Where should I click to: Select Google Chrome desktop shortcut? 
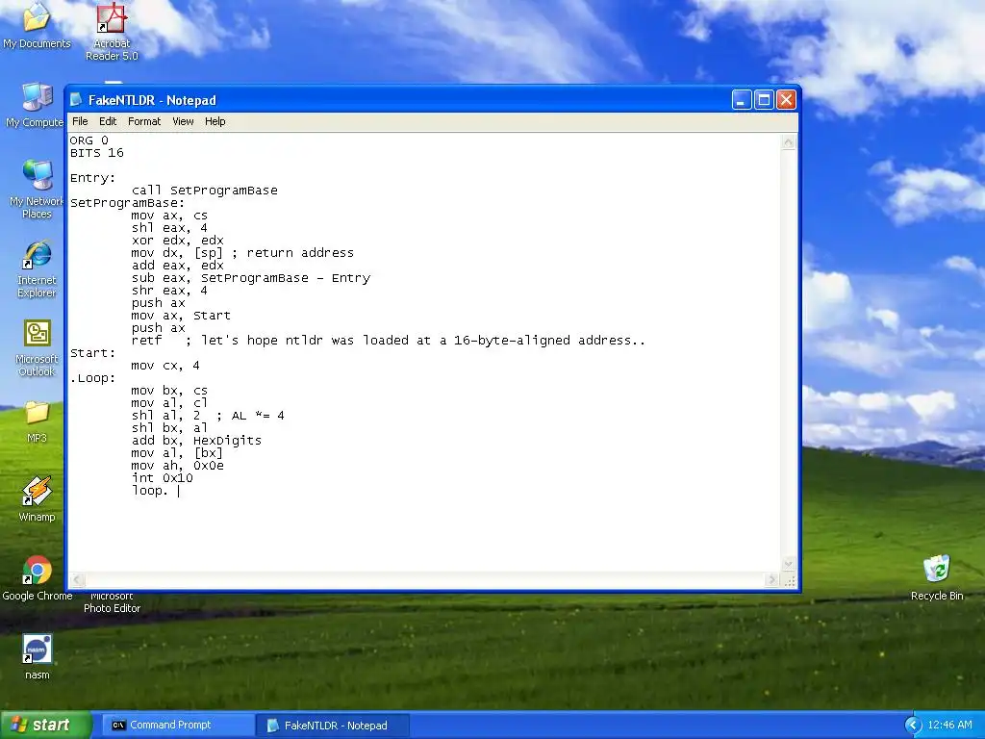pos(37,578)
